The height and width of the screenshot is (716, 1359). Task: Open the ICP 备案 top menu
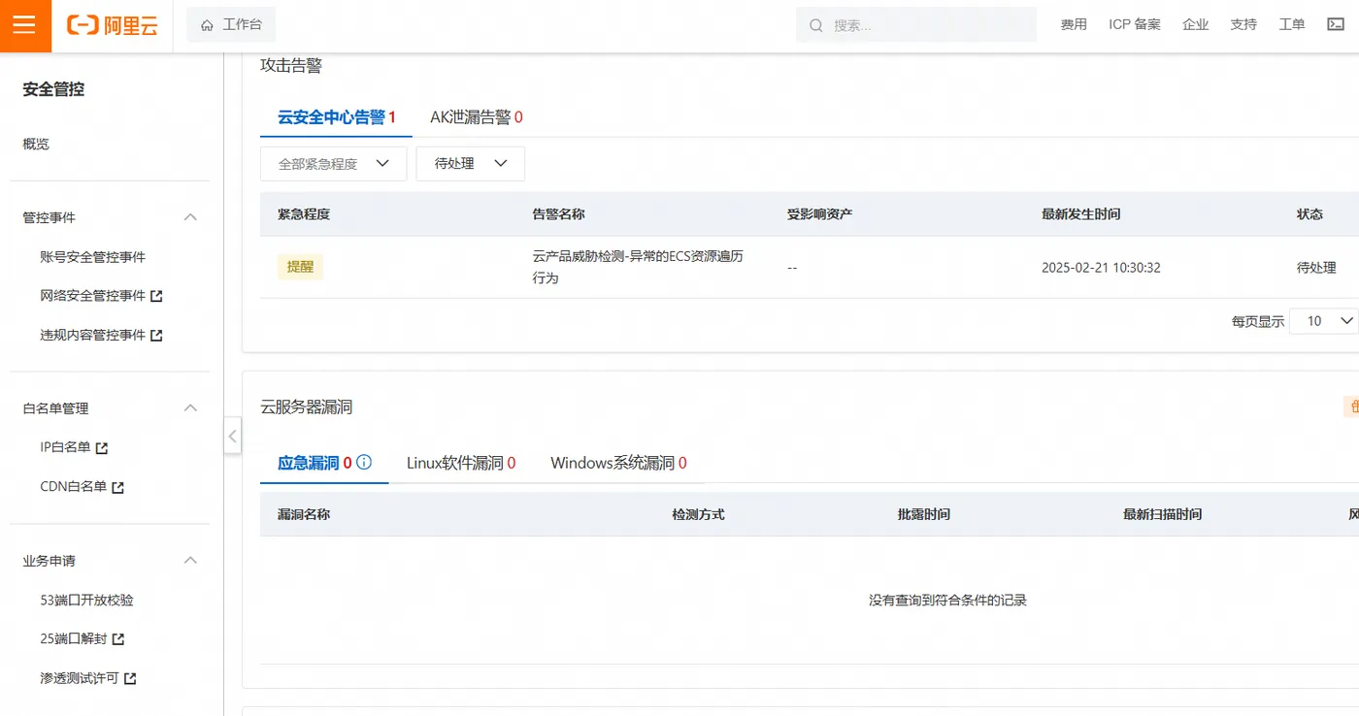[x=1135, y=25]
